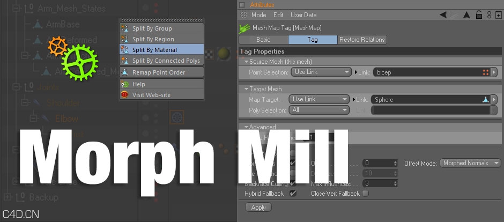This screenshot has width=504, height=222.
Task: Click the cone object icon in Sphere link field
Action: click(486, 100)
